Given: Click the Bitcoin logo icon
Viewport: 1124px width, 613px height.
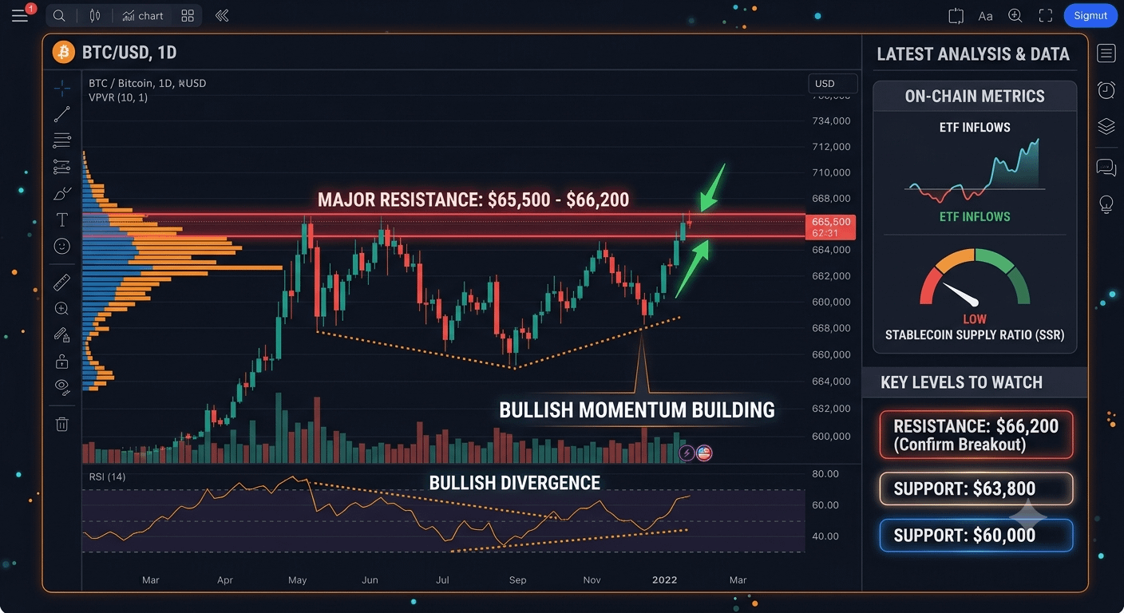Looking at the screenshot, I should [63, 53].
